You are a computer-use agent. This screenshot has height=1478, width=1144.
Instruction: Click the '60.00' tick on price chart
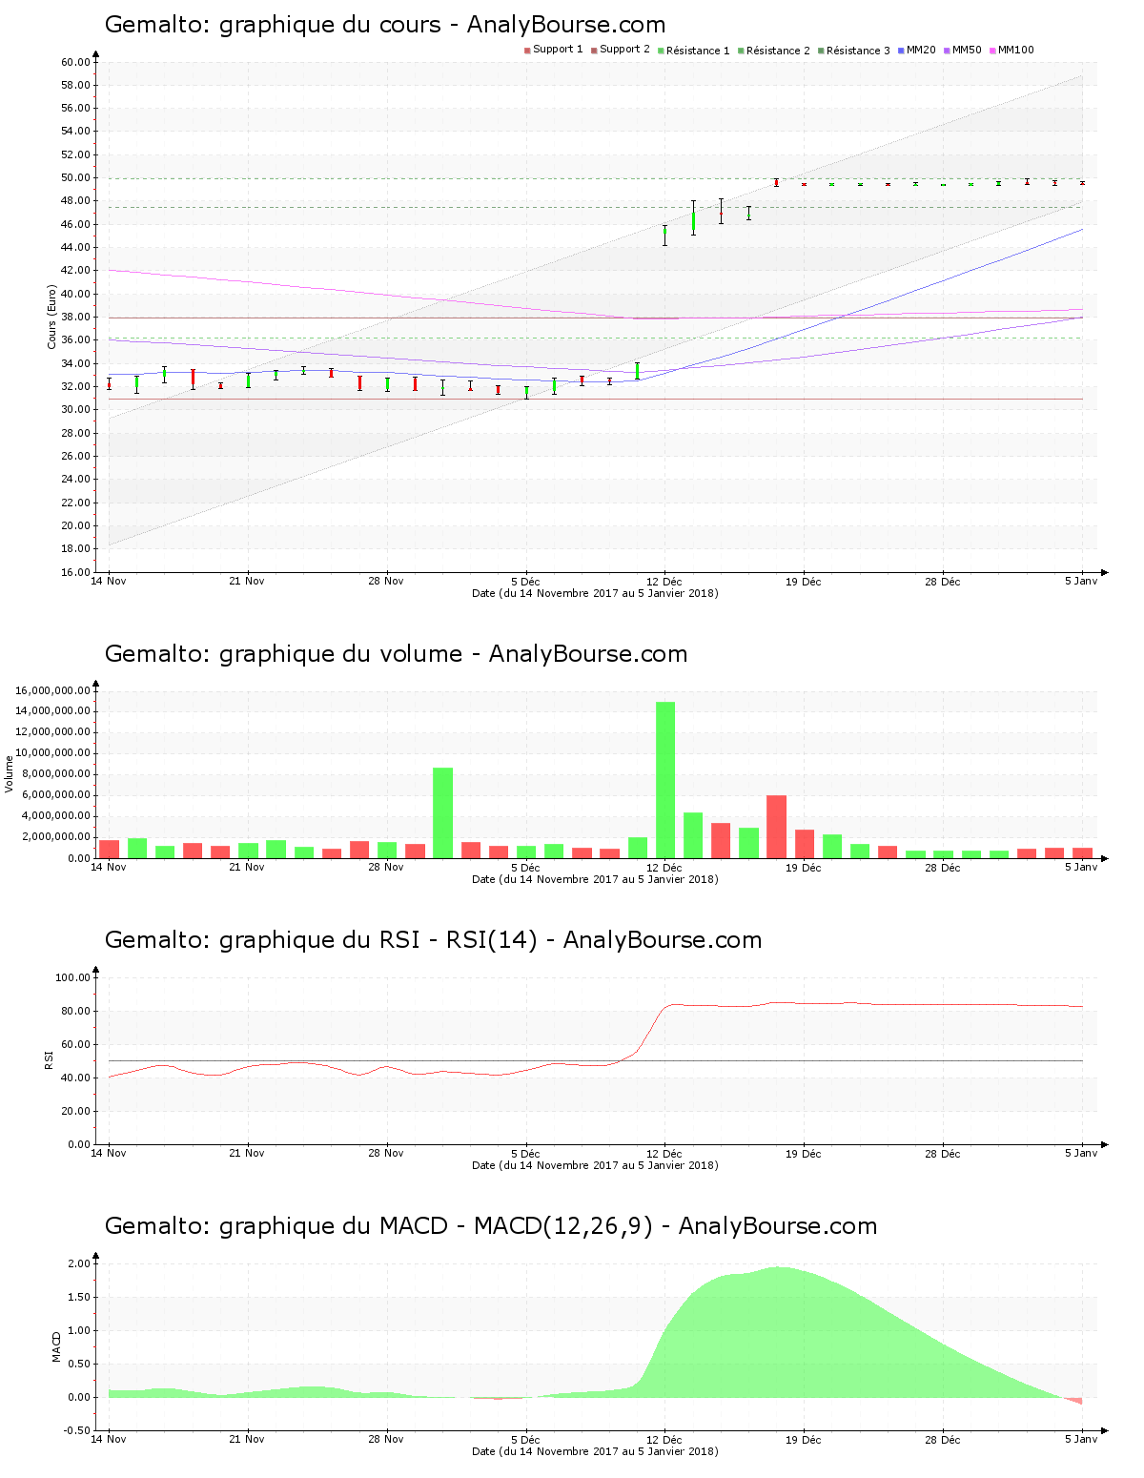tap(76, 62)
